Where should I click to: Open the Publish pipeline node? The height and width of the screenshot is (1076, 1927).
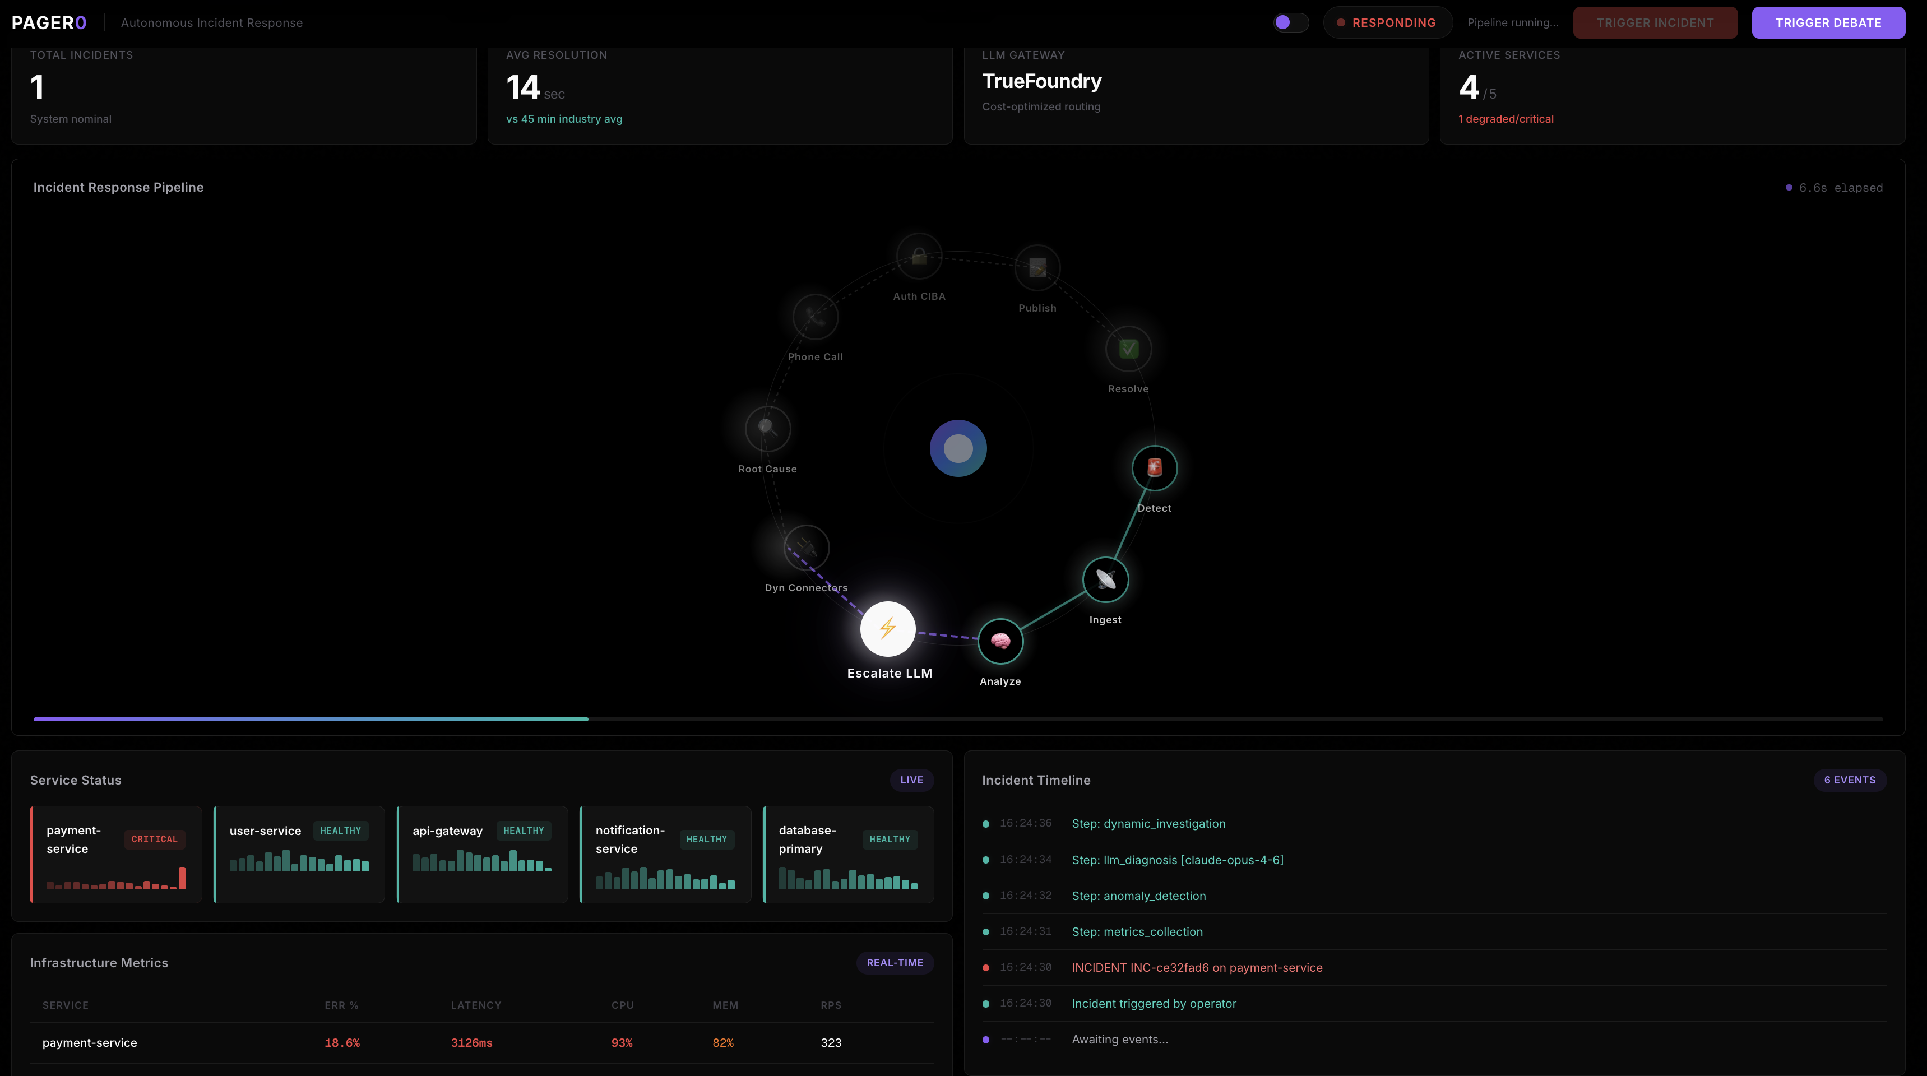click(1037, 268)
